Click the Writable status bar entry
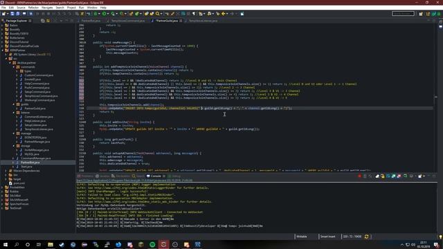The height and width of the screenshot is (249, 443). (x=302, y=237)
